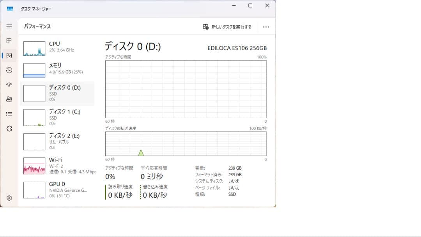The height and width of the screenshot is (237, 421).
Task: Open the Details list icon in sidebar
Action: [x=9, y=114]
